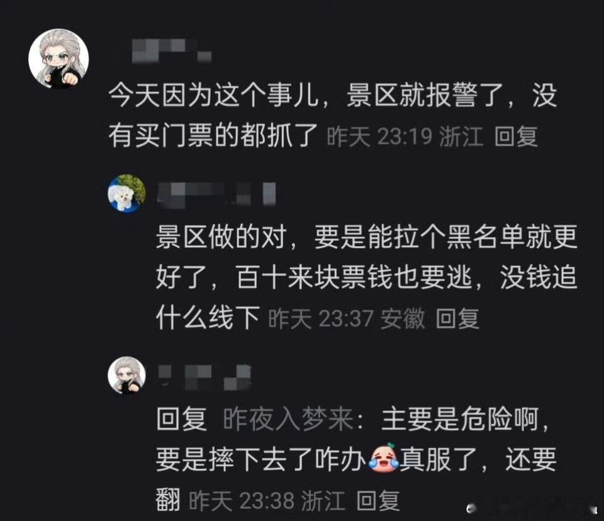Open the blurred username beside puppy avatar
The image size is (604, 521).
(x=217, y=194)
